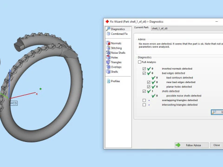Image resolution: width=223 pixels, height=167 pixels.
Task: Click the magnifier icon on Update button
Action: pyautogui.click(x=214, y=112)
